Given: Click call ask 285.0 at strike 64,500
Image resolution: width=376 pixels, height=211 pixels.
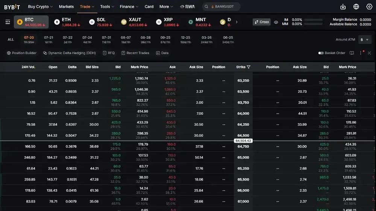Looking at the screenshot, I should 171,133.
